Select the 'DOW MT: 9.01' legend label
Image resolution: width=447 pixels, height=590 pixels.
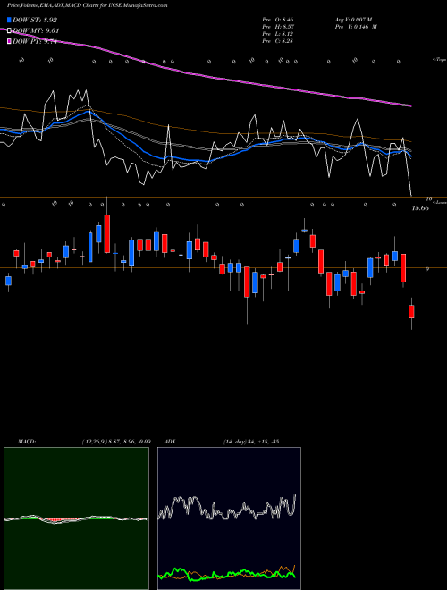tap(36, 31)
